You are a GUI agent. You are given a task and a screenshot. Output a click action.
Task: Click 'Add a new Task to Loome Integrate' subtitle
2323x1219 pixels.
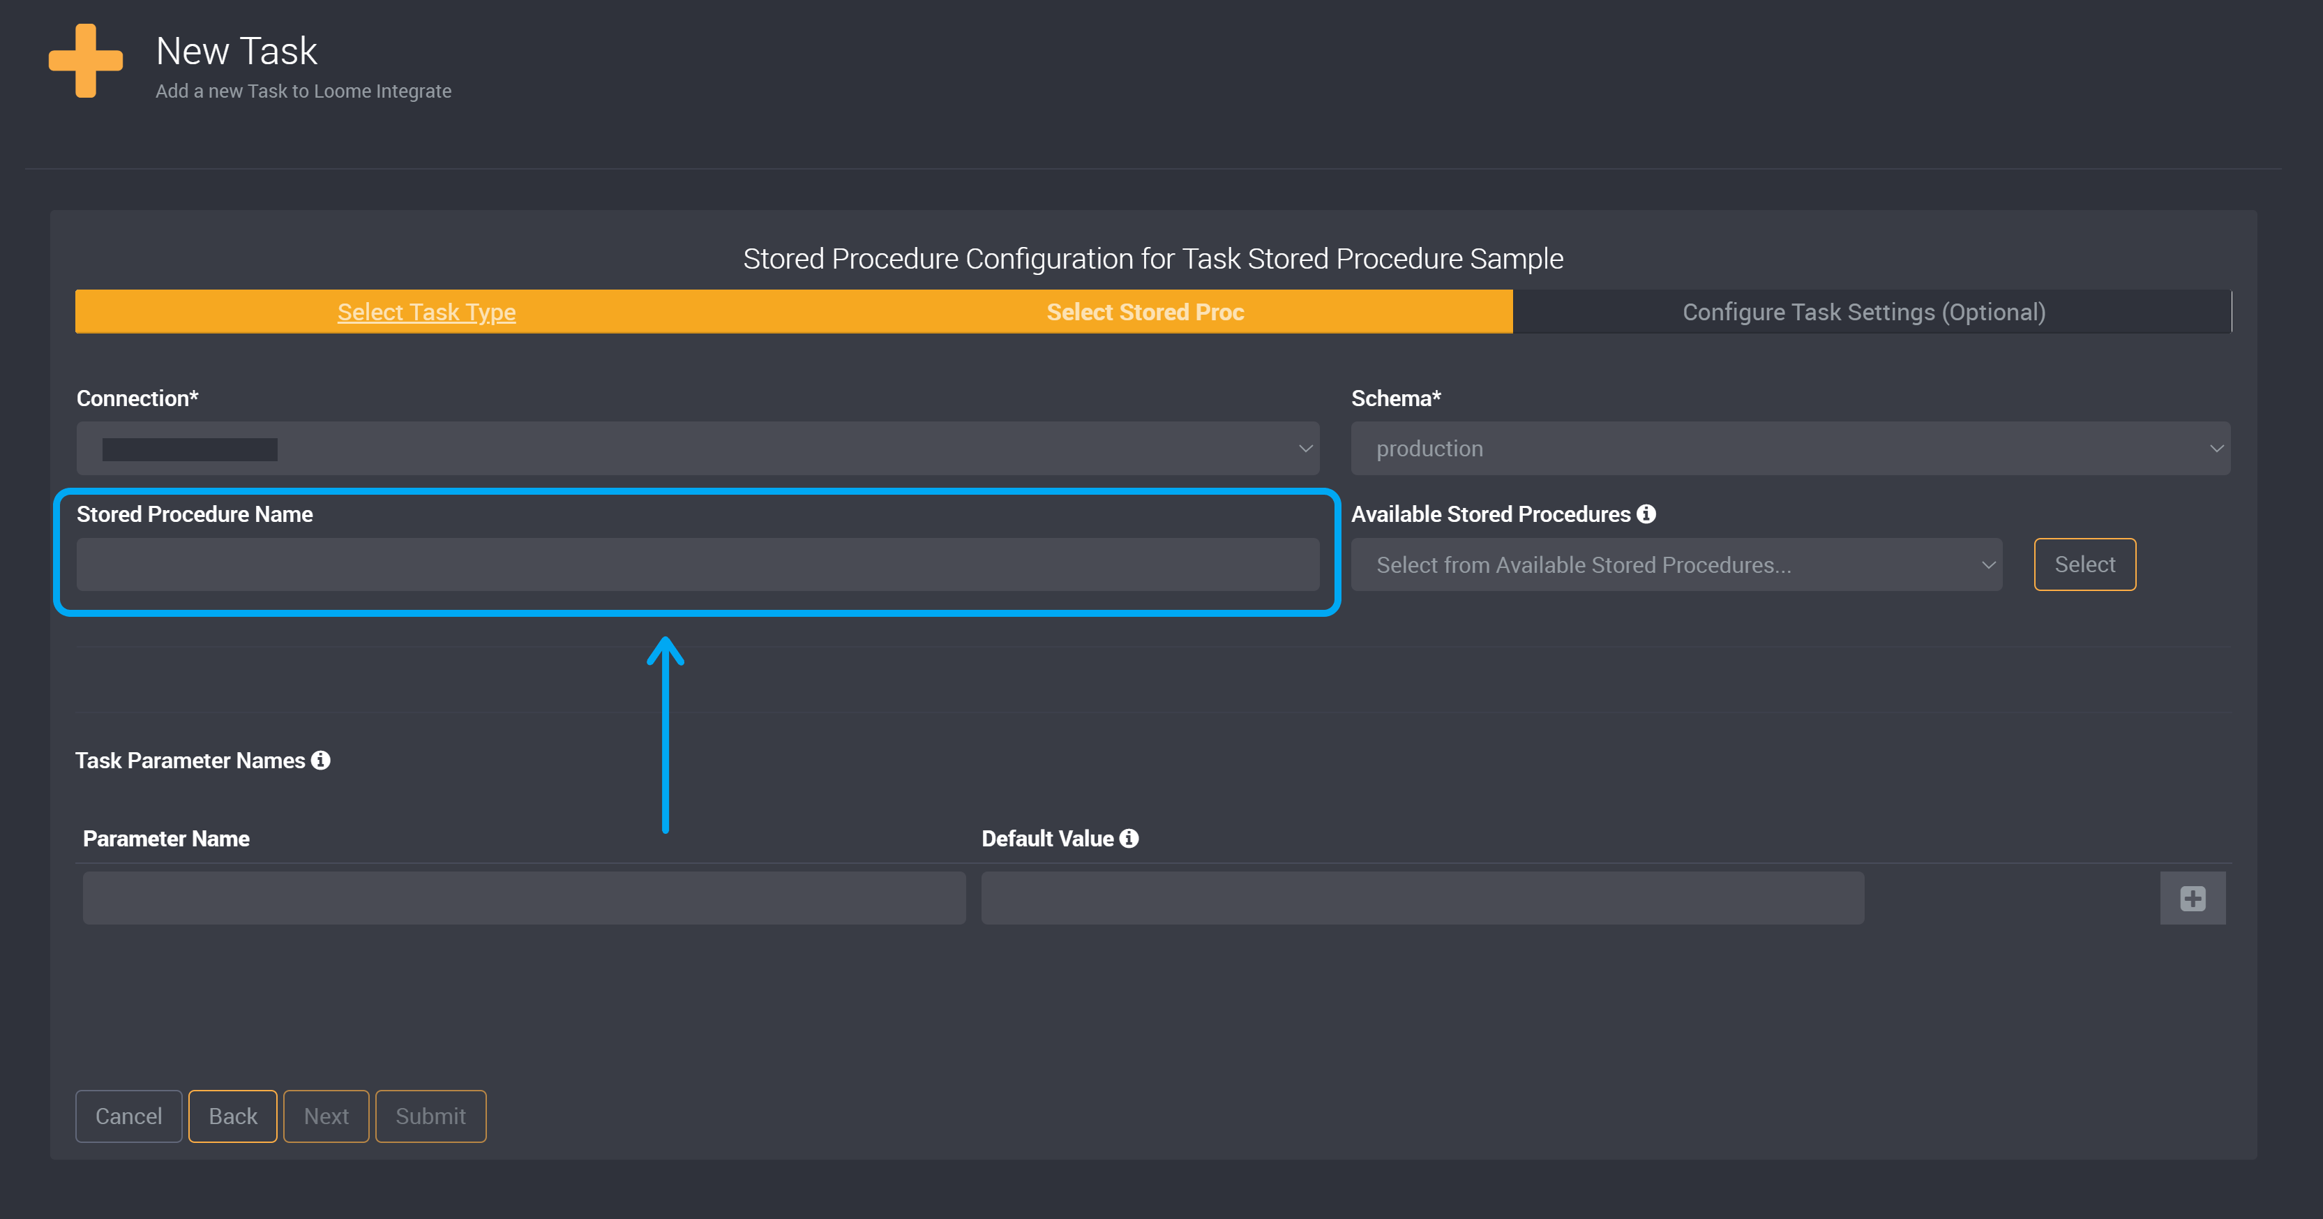coord(303,91)
